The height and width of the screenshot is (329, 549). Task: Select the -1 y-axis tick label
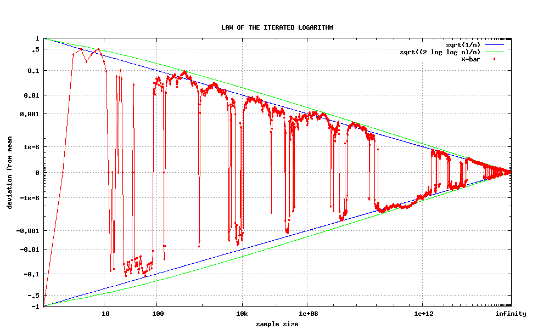(35, 306)
